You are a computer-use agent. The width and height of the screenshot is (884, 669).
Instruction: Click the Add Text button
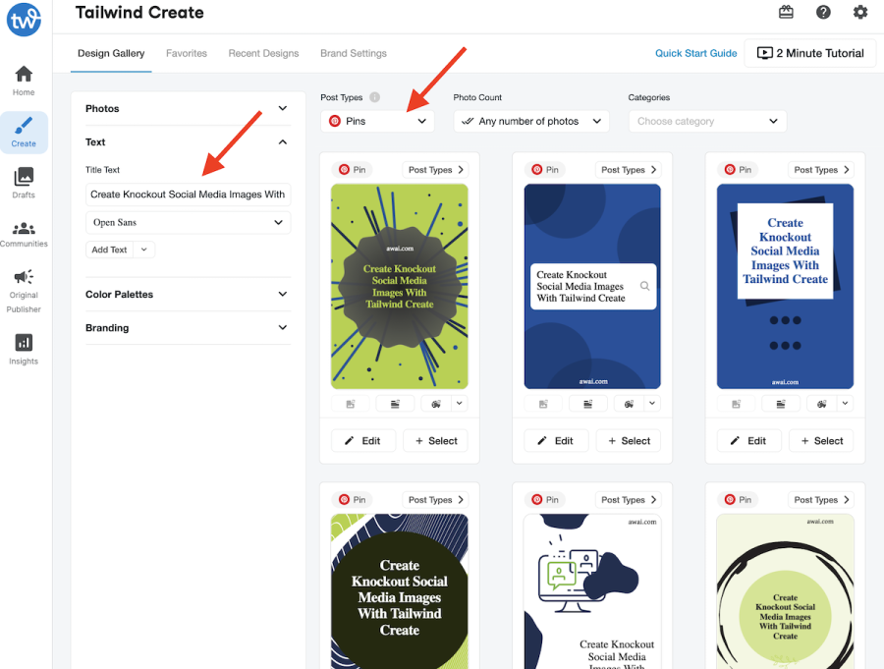click(x=109, y=250)
